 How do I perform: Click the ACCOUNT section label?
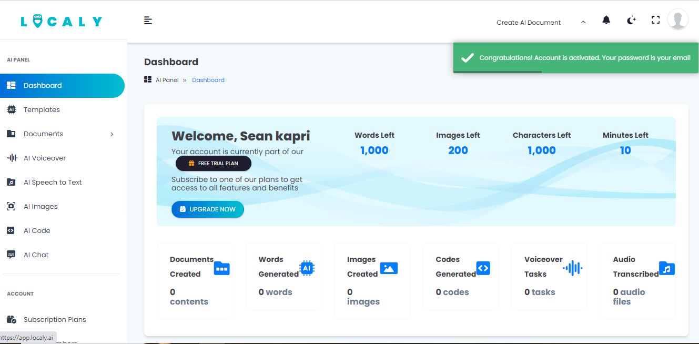pyautogui.click(x=20, y=294)
